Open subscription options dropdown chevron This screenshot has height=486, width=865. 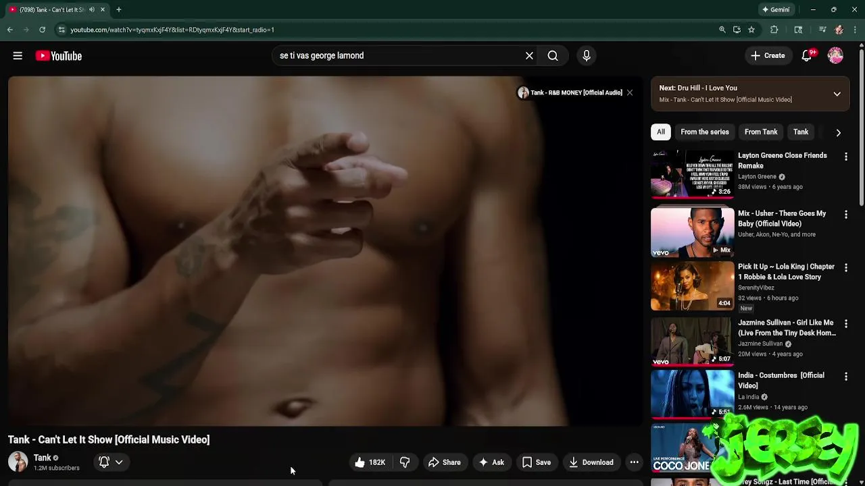(x=119, y=462)
